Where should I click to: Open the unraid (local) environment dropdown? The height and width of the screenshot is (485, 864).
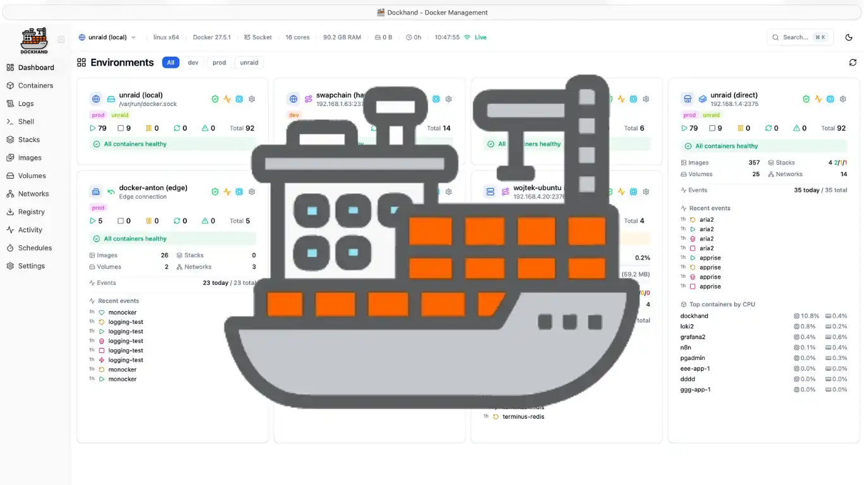click(107, 37)
